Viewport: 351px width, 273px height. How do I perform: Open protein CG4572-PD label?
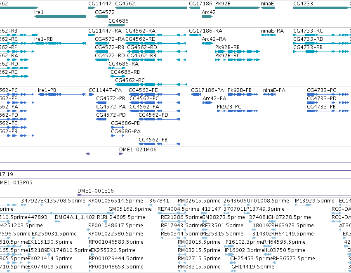111,115
